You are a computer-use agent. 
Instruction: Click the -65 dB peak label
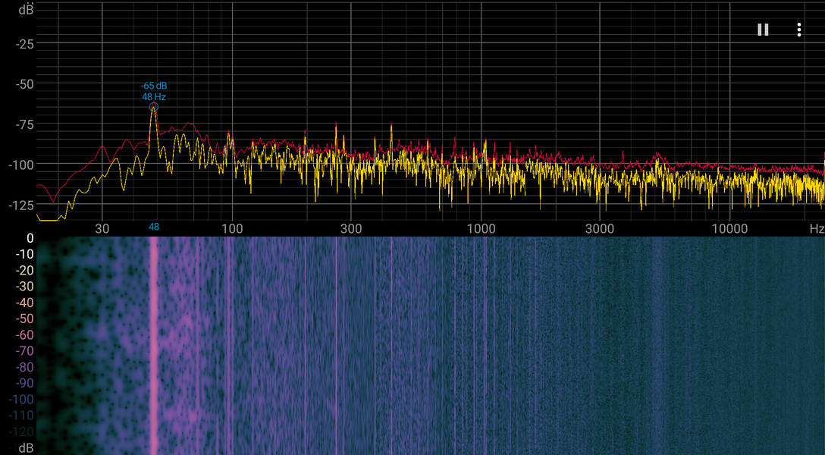tap(154, 86)
